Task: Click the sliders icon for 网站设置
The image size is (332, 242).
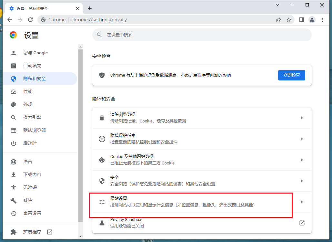Action: (102, 202)
